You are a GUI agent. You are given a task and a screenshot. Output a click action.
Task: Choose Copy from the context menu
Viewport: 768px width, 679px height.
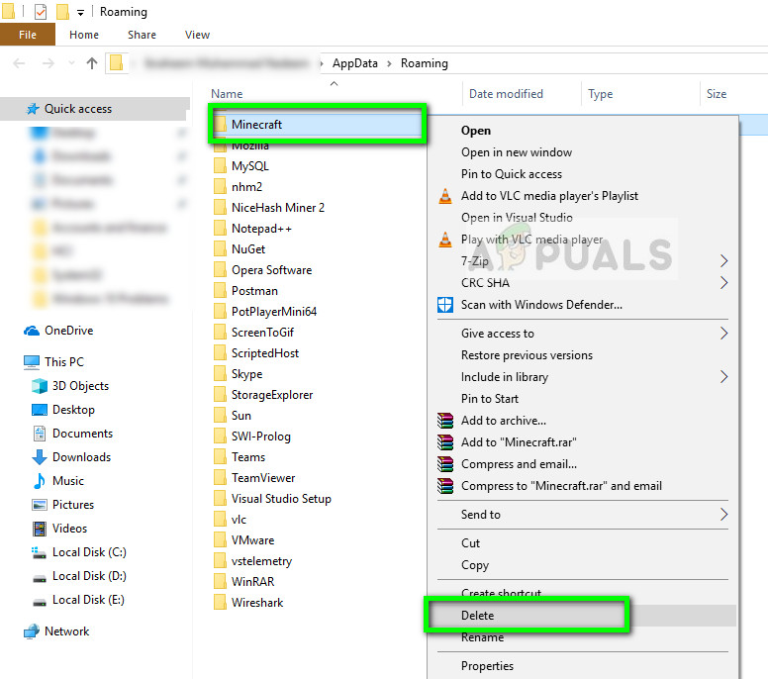click(475, 565)
